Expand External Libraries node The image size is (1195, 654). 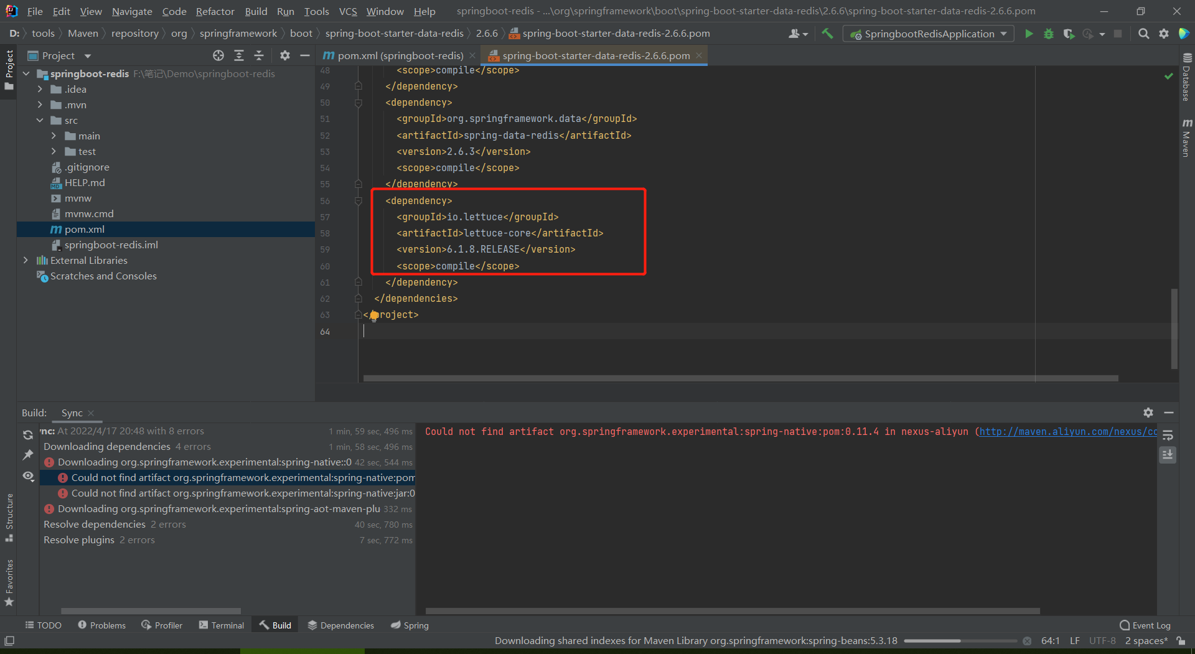pyautogui.click(x=26, y=260)
